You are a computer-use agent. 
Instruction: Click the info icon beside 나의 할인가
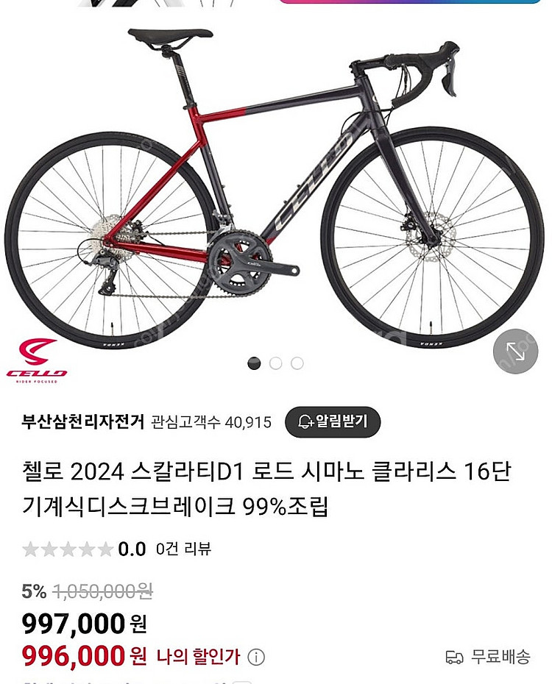[x=256, y=657]
